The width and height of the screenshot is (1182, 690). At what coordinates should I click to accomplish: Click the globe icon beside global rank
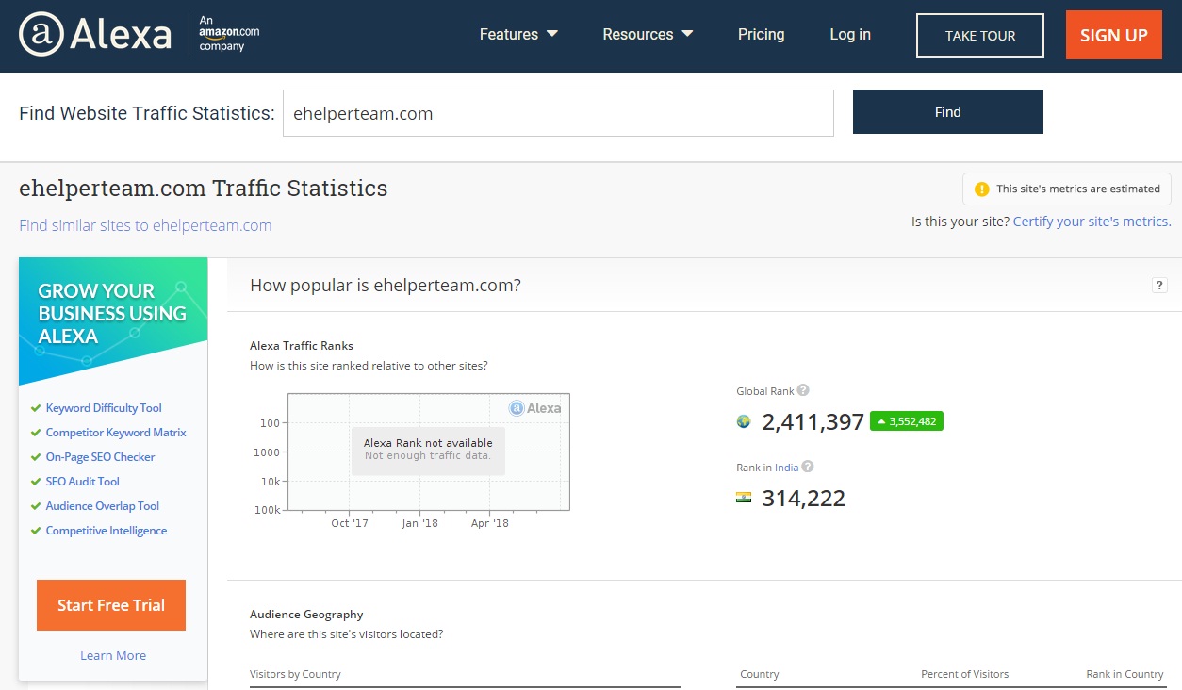pyautogui.click(x=744, y=421)
